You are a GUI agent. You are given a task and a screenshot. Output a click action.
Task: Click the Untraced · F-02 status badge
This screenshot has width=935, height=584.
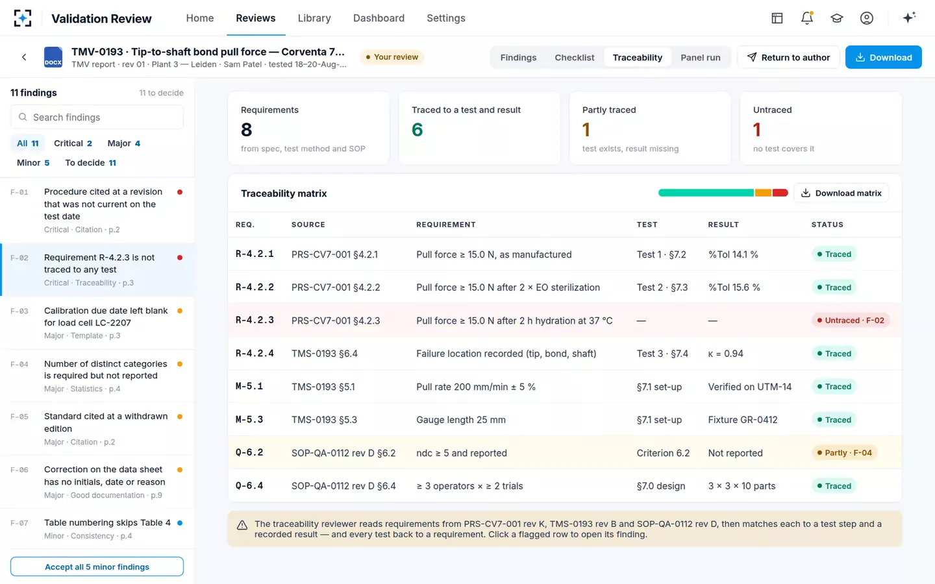tap(851, 321)
